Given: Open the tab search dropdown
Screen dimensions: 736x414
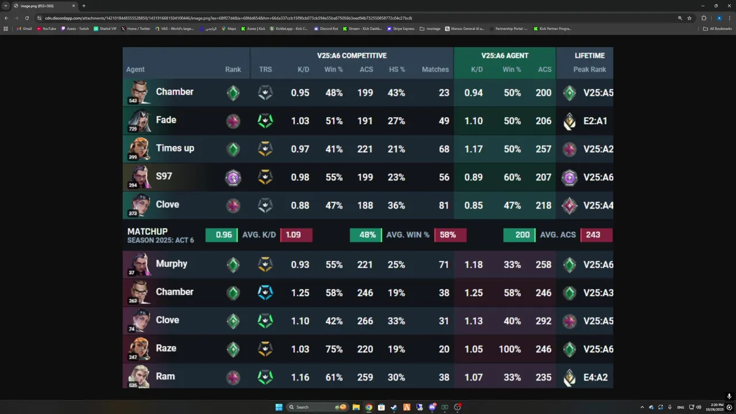Looking at the screenshot, I should [6, 6].
